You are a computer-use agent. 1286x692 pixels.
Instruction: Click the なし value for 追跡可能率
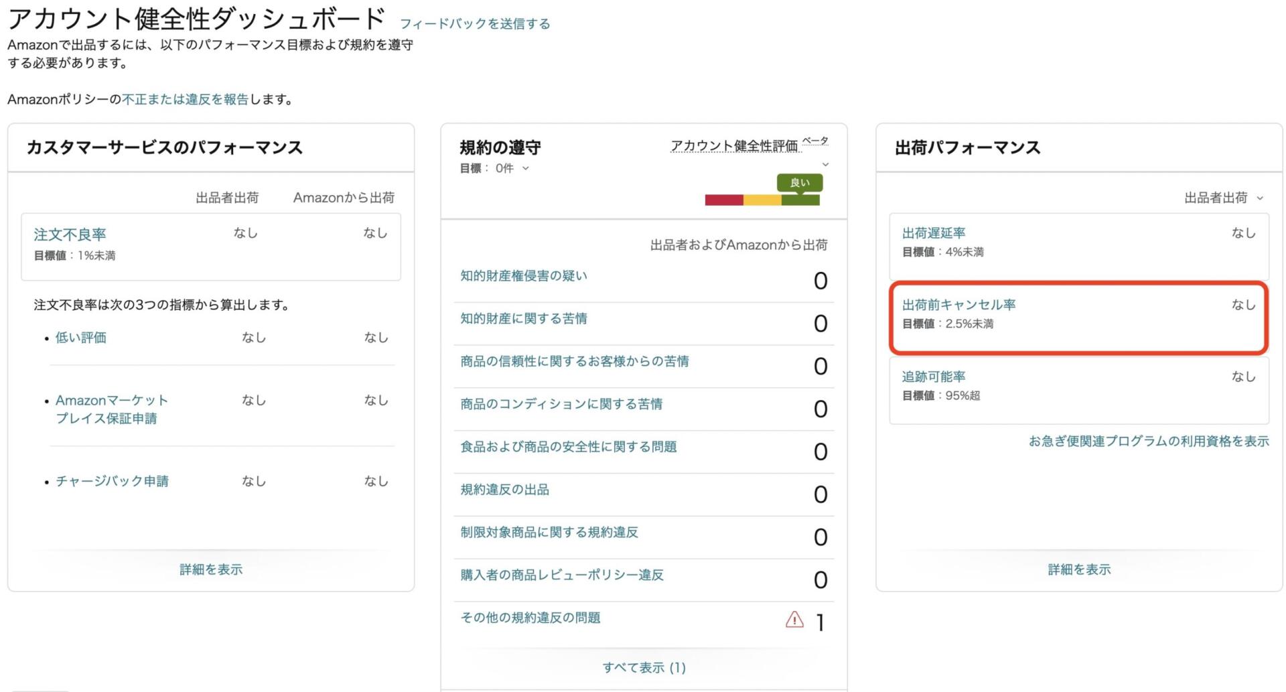point(1244,376)
